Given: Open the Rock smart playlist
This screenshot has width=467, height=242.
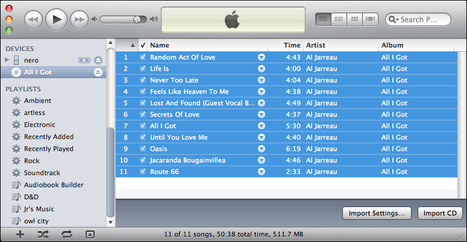Looking at the screenshot, I should (31, 161).
